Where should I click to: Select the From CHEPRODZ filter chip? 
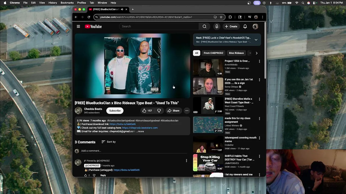(x=214, y=53)
